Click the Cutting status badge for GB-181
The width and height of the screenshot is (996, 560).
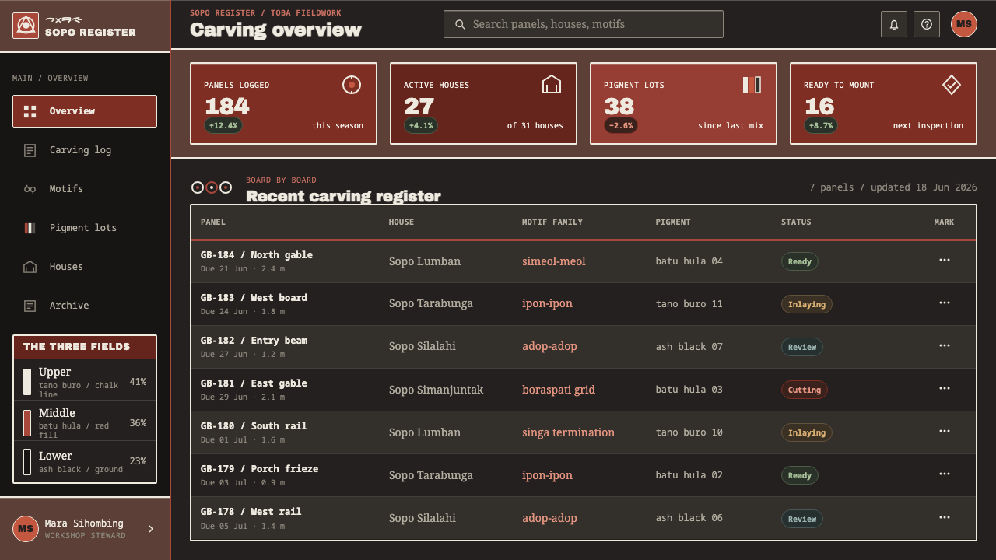[x=805, y=390]
